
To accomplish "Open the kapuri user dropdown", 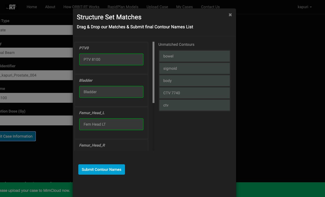I will [305, 7].
